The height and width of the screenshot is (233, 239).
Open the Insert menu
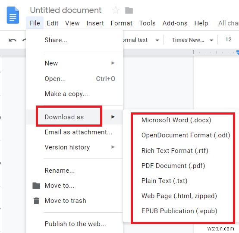point(95,23)
